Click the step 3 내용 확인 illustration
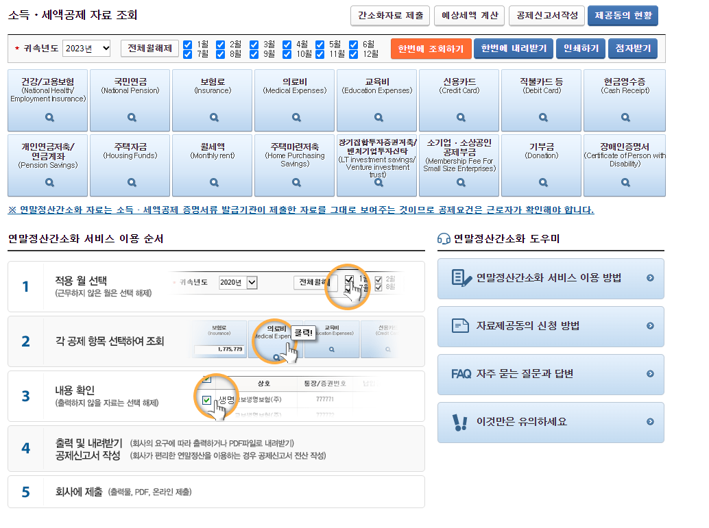The height and width of the screenshot is (528, 709). (x=286, y=396)
